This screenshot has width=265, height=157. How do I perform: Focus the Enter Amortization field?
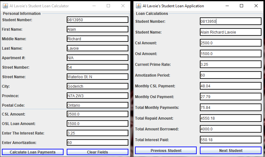(98, 142)
